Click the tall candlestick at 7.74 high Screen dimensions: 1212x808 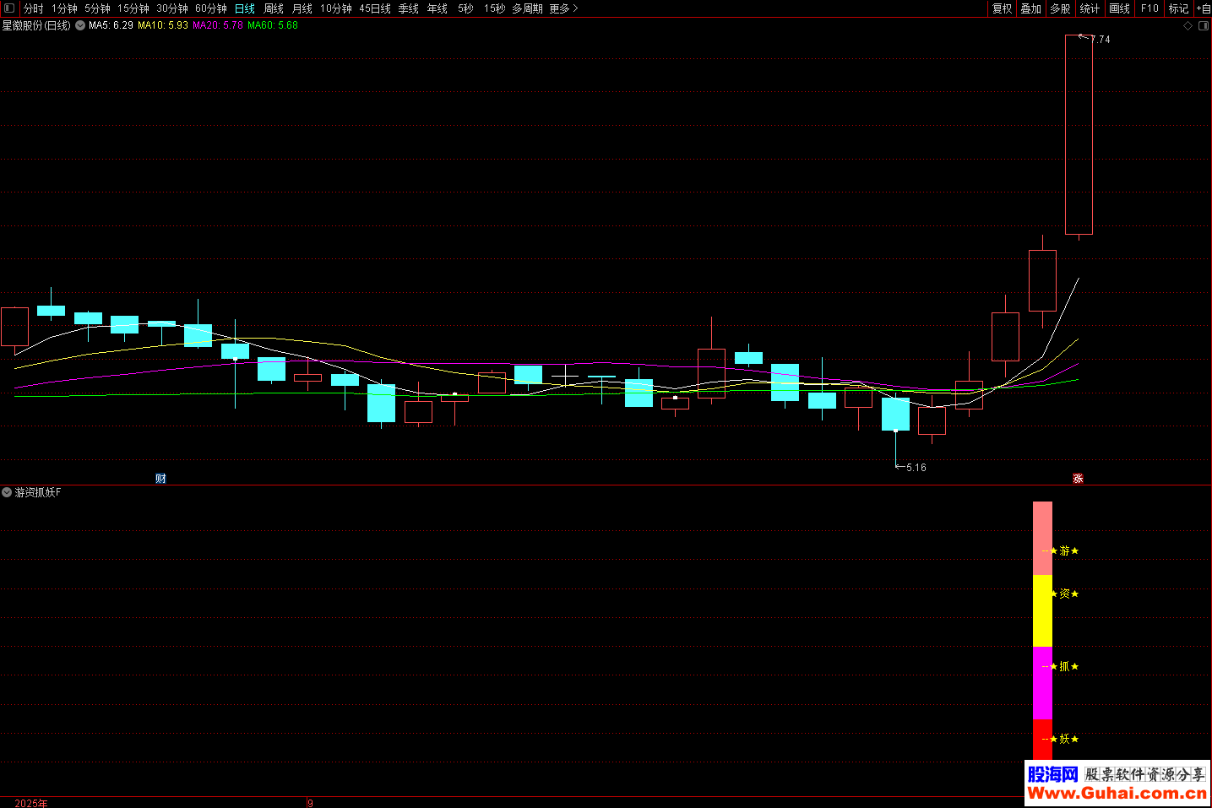[x=1079, y=135]
